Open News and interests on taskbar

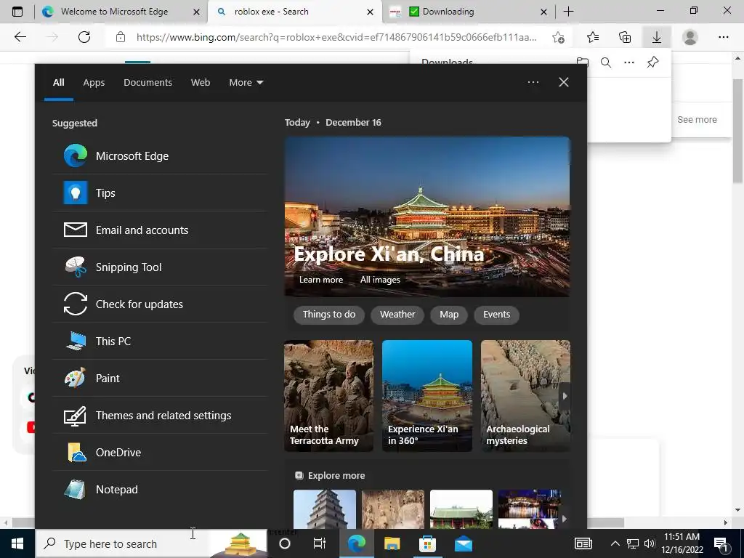pyautogui.click(x=583, y=543)
